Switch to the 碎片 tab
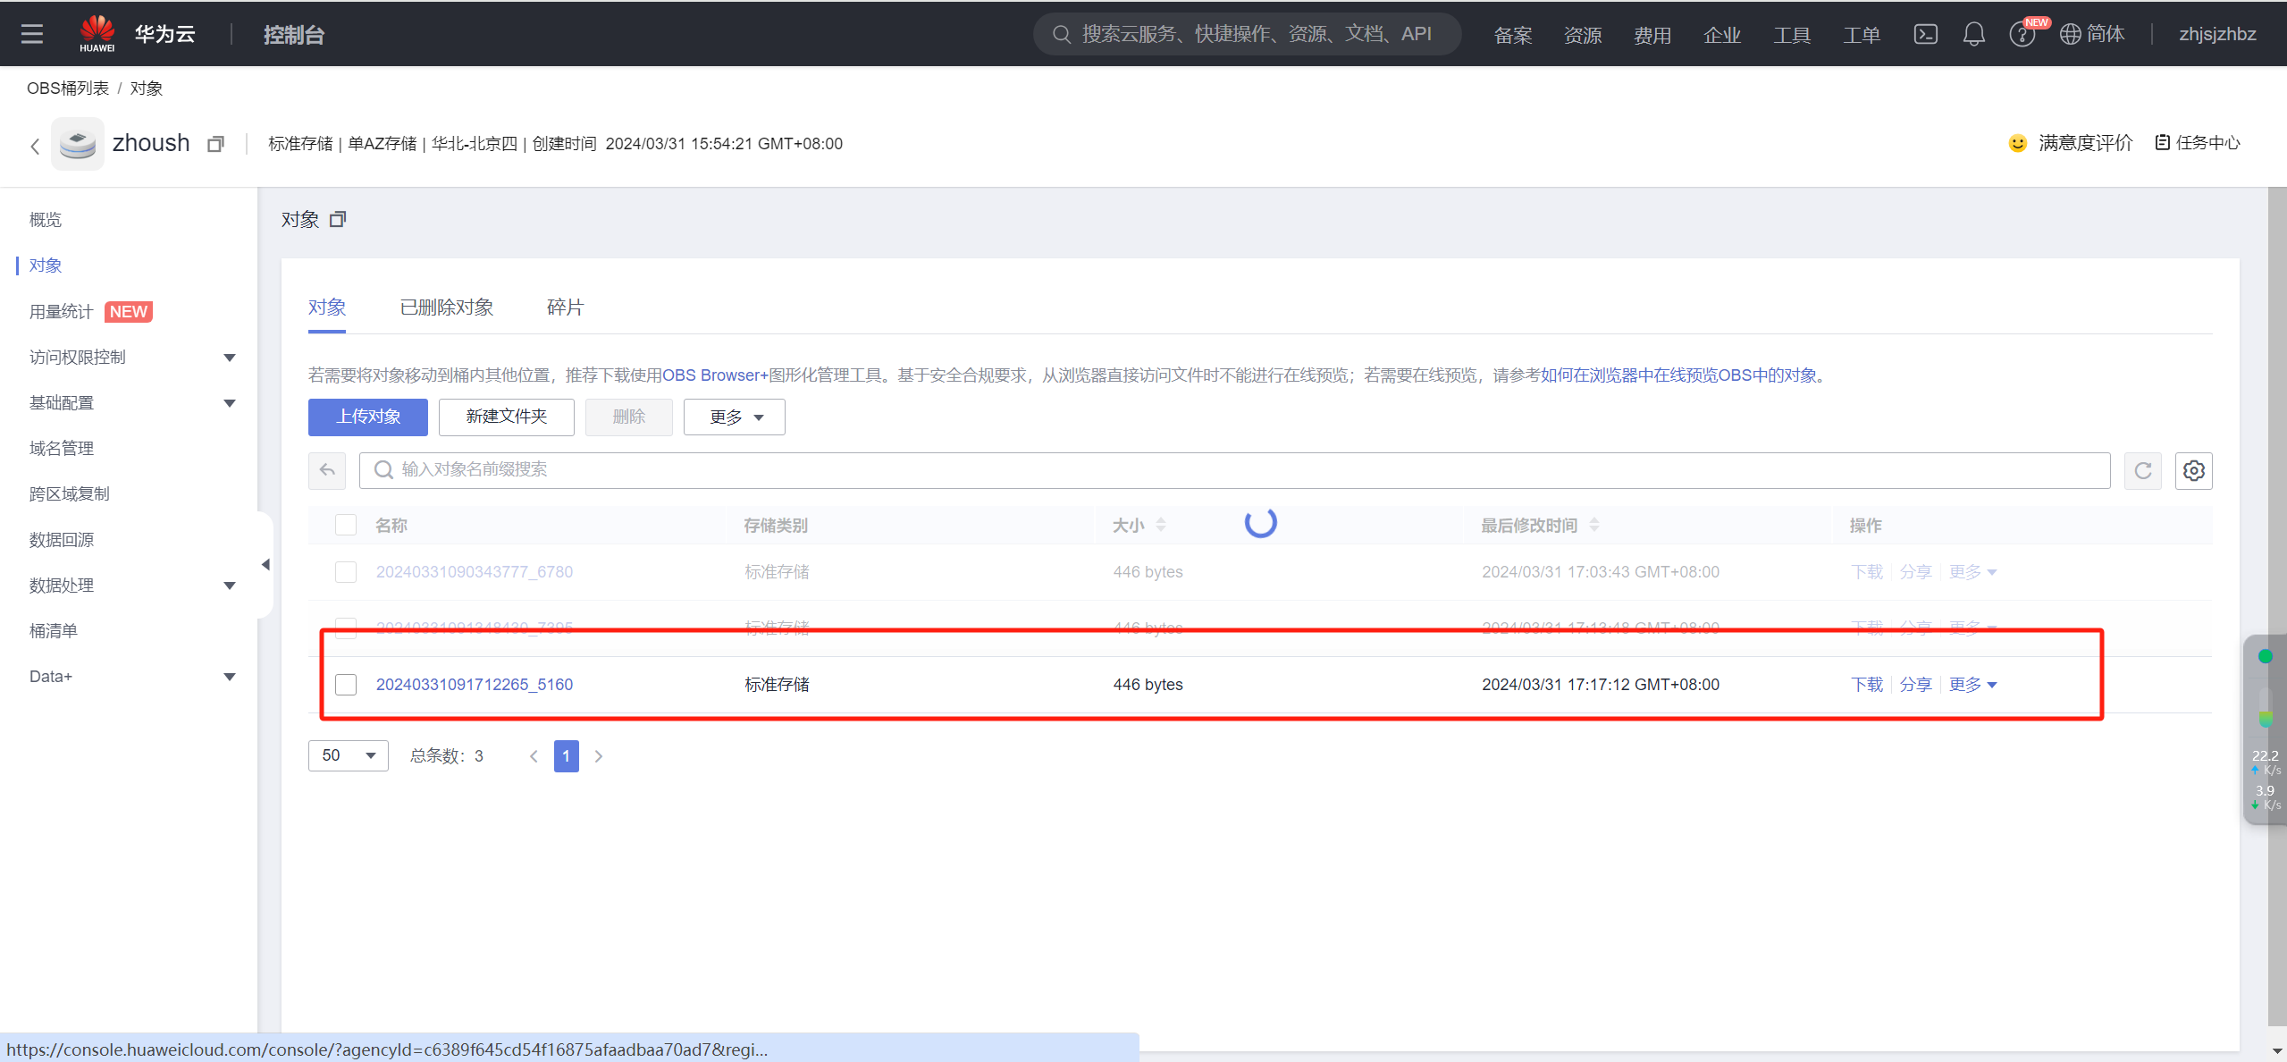Viewport: 2287px width, 1062px height. (x=565, y=308)
